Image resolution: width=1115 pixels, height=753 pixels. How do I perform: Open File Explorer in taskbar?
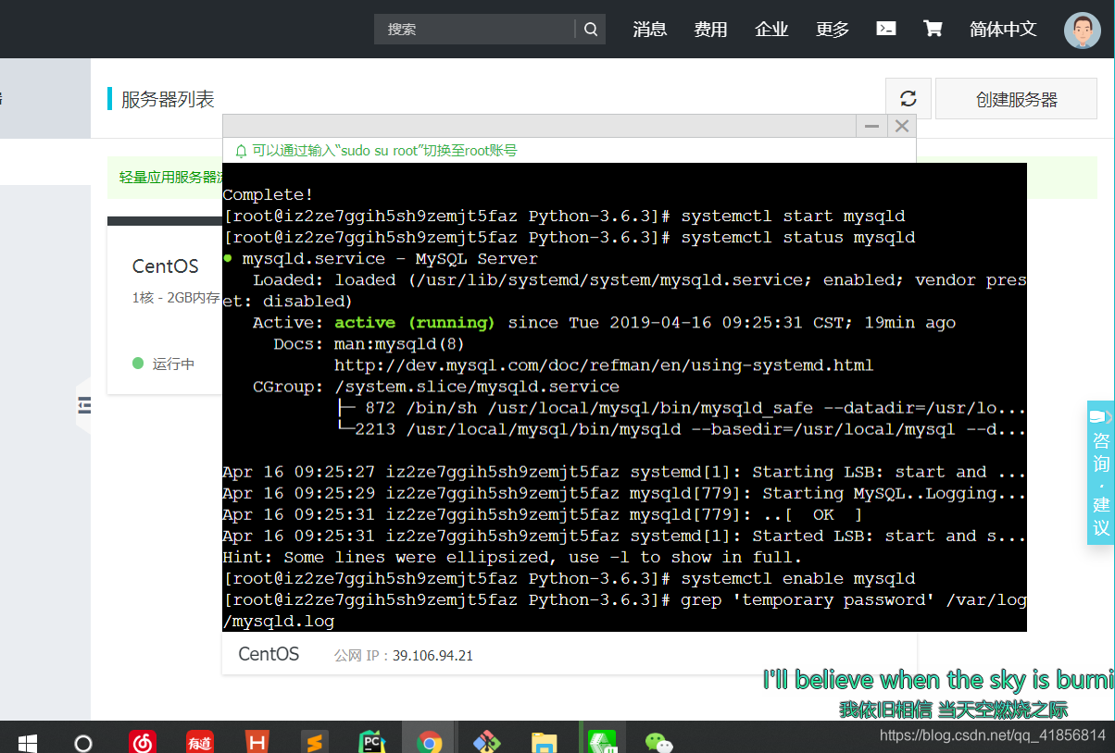point(545,742)
